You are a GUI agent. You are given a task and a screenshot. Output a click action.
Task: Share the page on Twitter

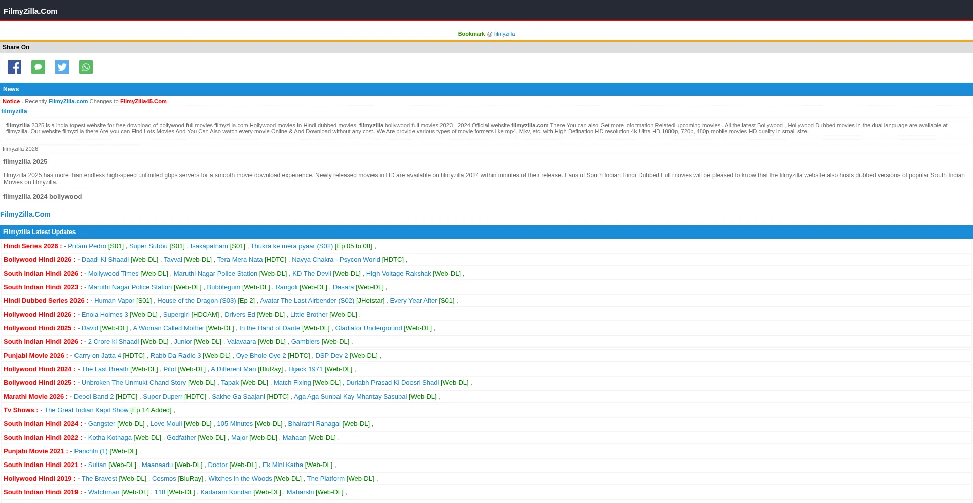point(62,67)
